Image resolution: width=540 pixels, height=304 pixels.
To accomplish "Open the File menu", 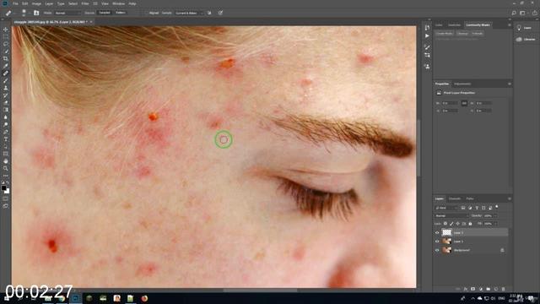I will 15,3.
